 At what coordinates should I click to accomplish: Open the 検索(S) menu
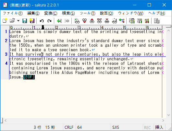click(68, 13)
